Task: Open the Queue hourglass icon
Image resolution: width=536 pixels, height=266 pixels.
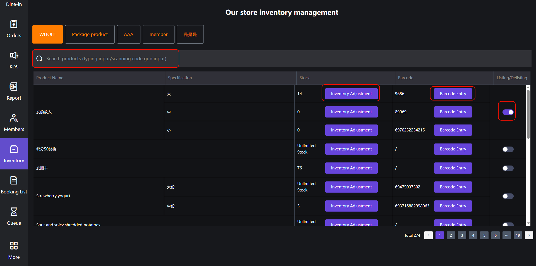Action: point(14,212)
